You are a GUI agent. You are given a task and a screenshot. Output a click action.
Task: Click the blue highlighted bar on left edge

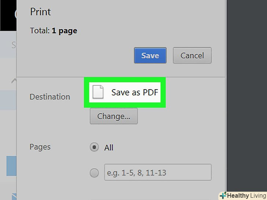point(11,166)
